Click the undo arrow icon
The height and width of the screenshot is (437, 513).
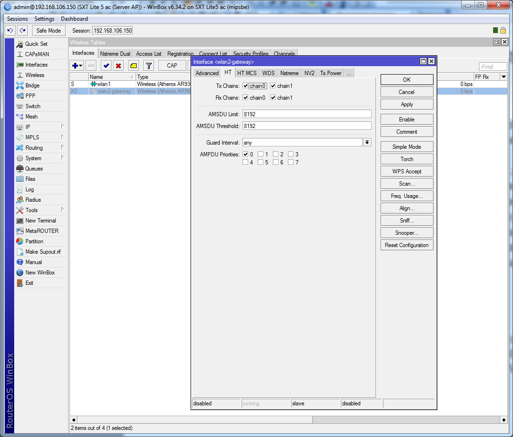pos(10,31)
